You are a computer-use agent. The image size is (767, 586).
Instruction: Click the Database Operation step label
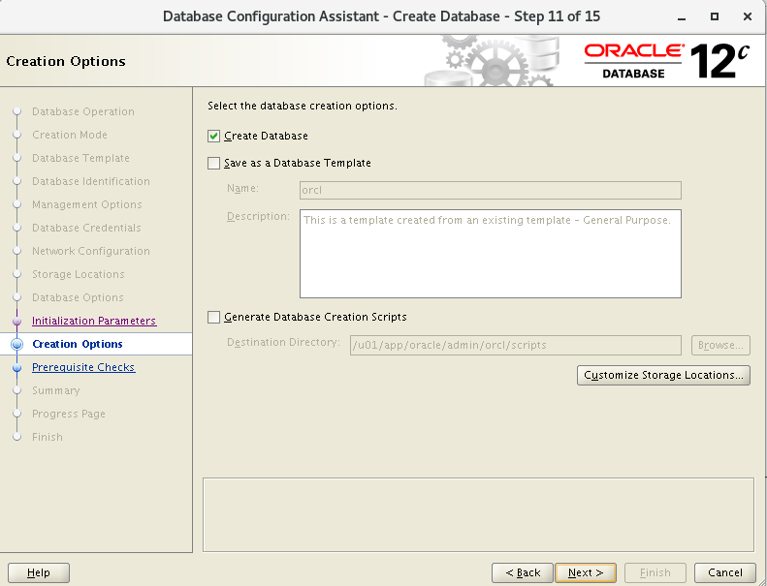tap(83, 111)
